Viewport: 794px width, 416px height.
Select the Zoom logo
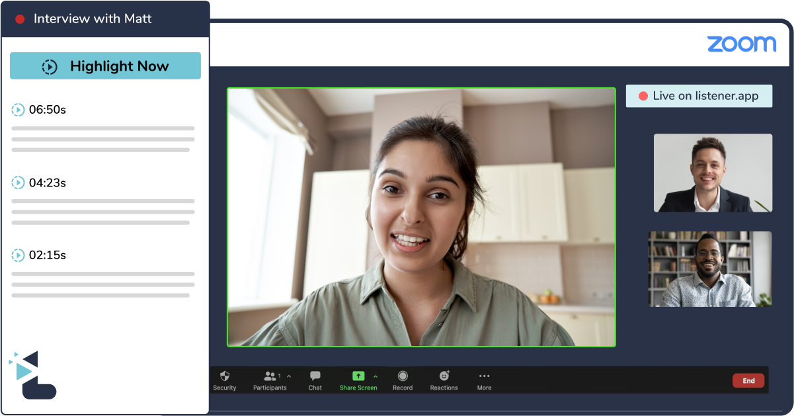[739, 44]
